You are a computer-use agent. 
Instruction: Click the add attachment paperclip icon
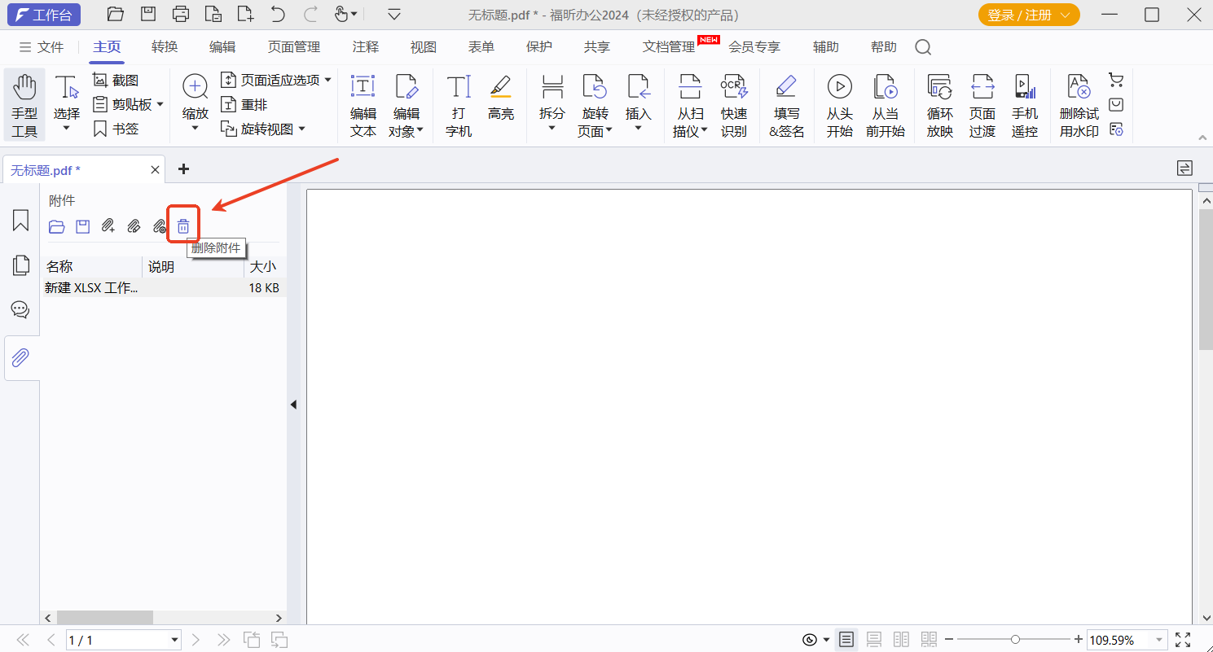point(108,226)
